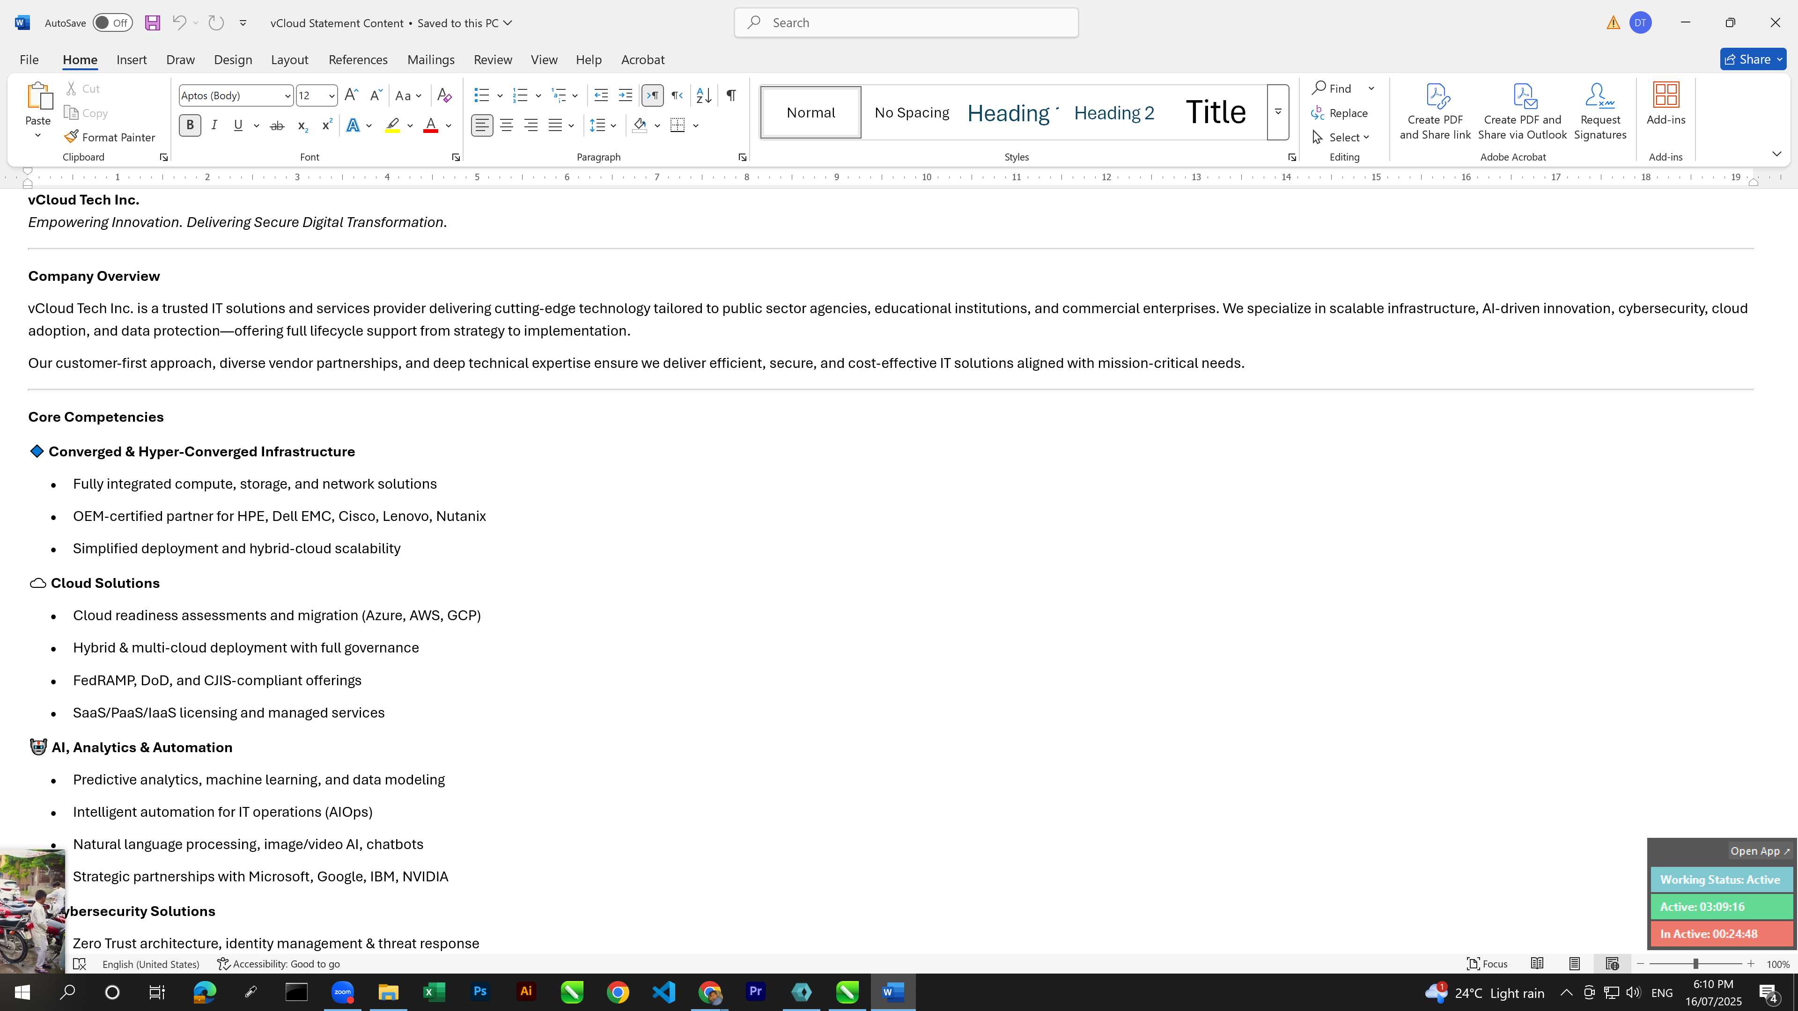The width and height of the screenshot is (1798, 1011).
Task: Click the Undo arrow icon
Action: (179, 23)
